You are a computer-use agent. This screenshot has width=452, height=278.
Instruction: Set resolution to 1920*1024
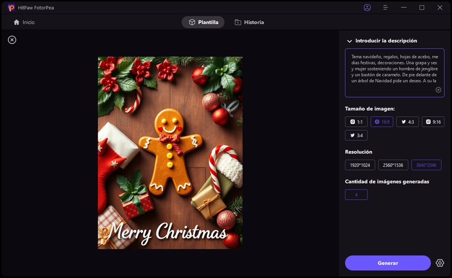(359, 165)
